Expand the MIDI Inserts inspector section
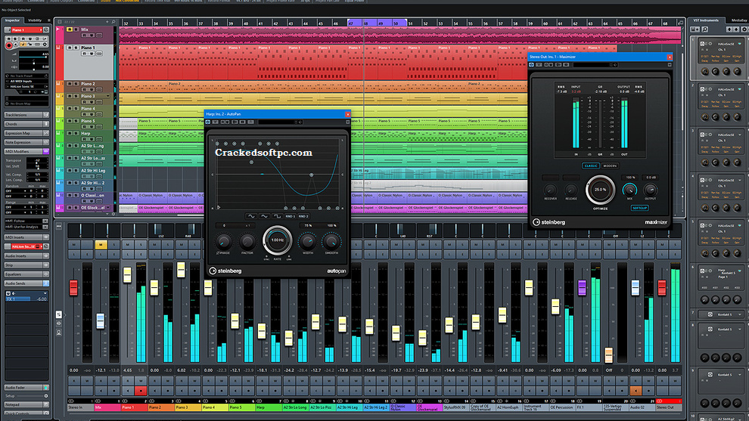This screenshot has height=421, width=749. (26, 237)
